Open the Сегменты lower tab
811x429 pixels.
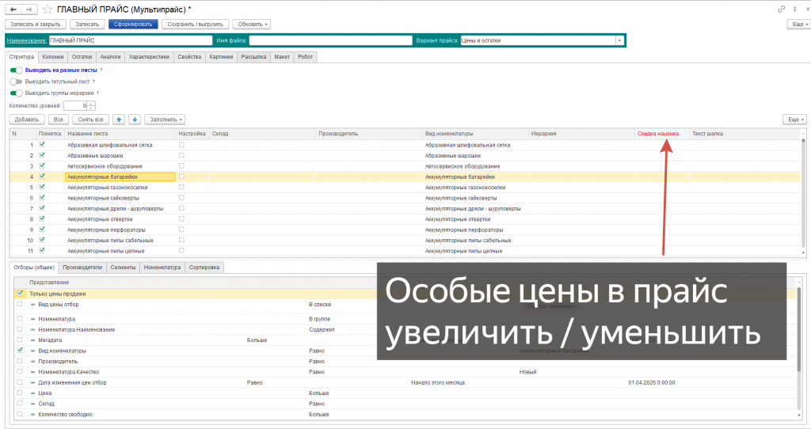pyautogui.click(x=123, y=268)
